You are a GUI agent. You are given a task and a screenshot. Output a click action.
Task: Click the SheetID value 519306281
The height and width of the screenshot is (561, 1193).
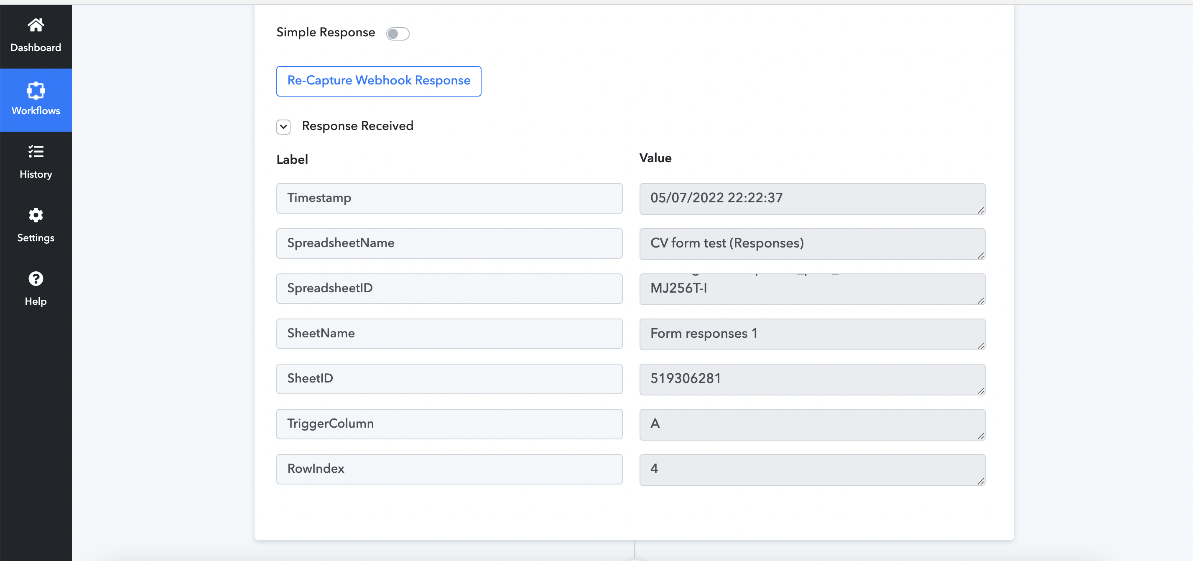812,380
